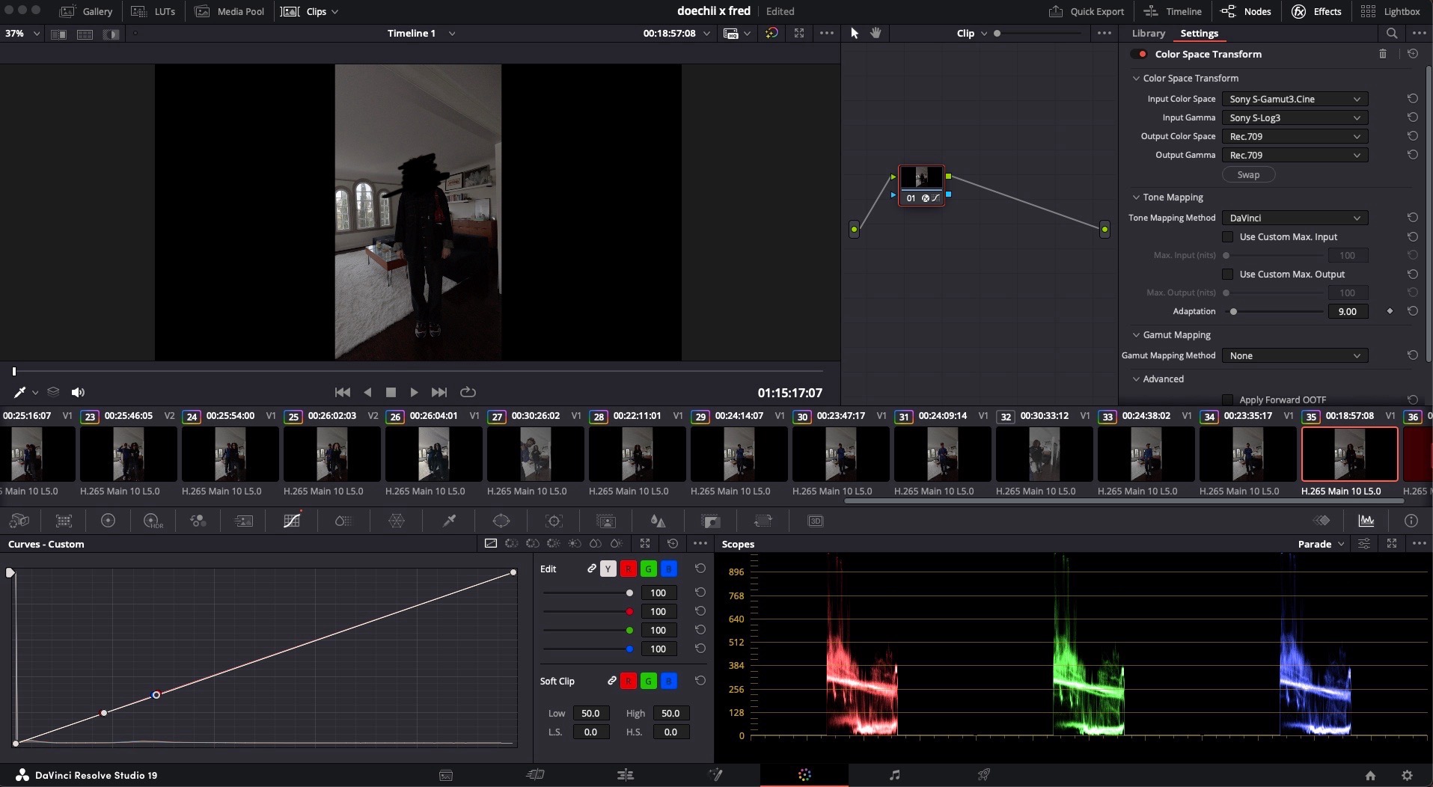Delete the Color Space Transform effect
The height and width of the screenshot is (787, 1433).
tap(1383, 54)
